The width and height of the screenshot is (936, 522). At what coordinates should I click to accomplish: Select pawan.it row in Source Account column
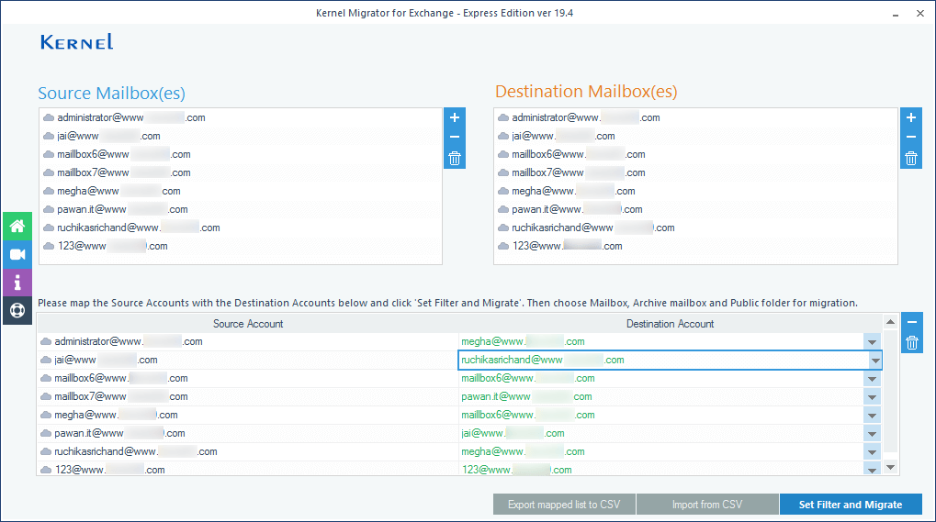(248, 433)
